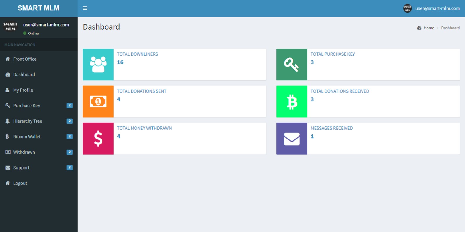Viewport: 465px width, 232px height.
Task: Click the purple envelope messages icon
Action: 292,139
